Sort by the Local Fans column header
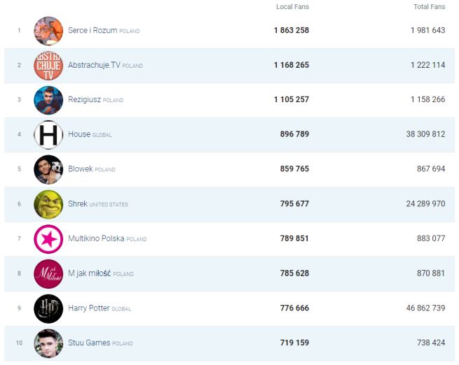The image size is (459, 365). tap(292, 7)
